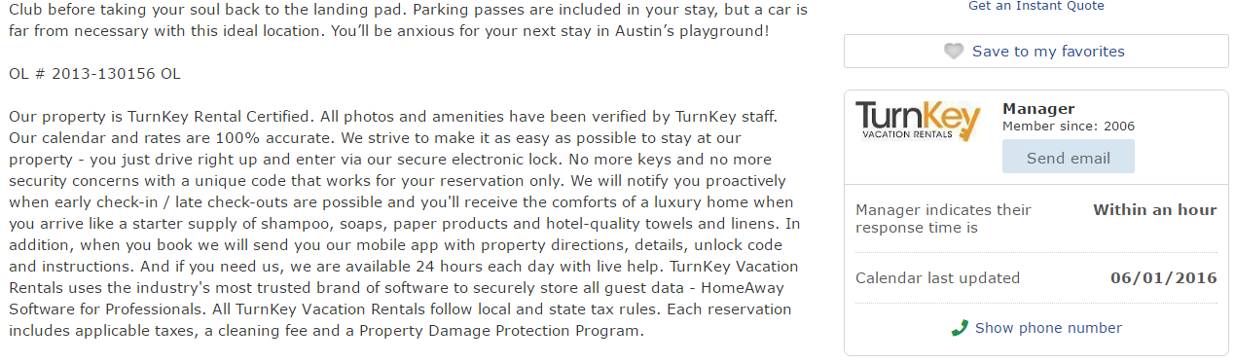Click the Austin's playground sentence
This screenshot has height=363, width=1235.
389,31
